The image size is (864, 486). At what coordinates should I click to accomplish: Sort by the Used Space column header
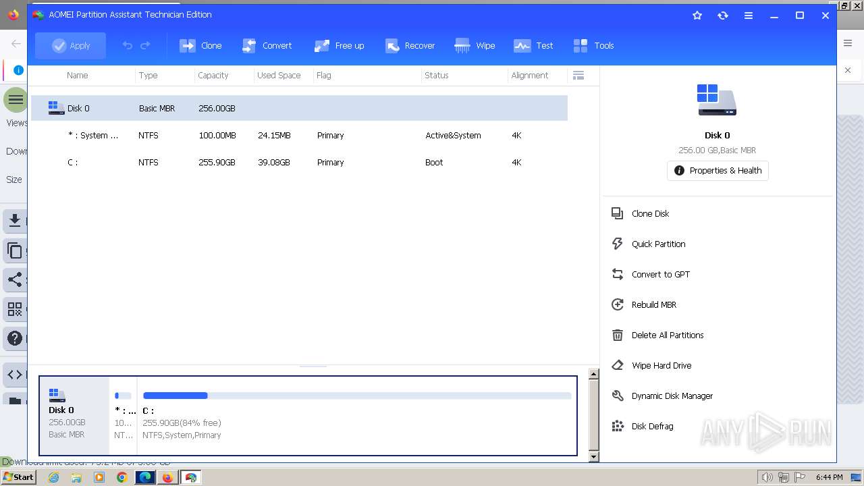(279, 76)
